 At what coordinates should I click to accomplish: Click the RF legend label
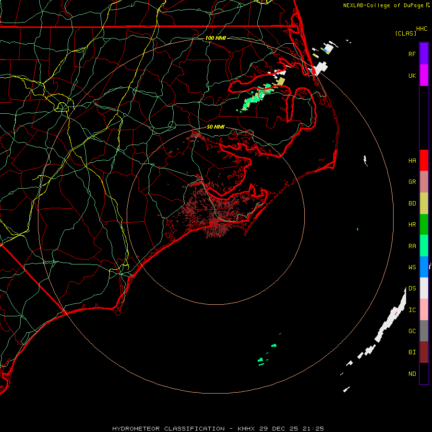(412, 54)
